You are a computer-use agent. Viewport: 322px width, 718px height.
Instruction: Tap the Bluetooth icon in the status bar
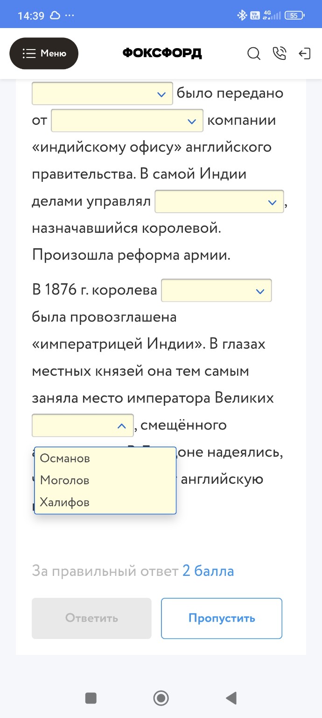tap(242, 14)
